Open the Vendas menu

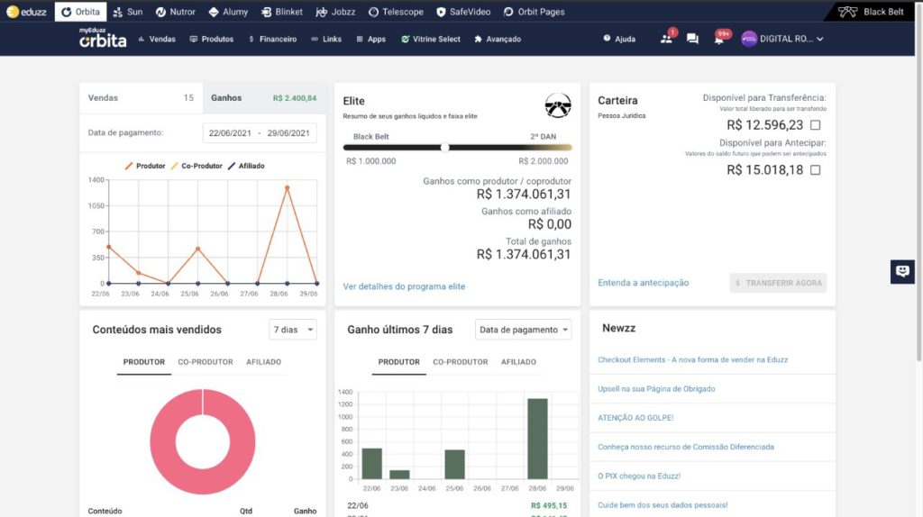pos(157,39)
